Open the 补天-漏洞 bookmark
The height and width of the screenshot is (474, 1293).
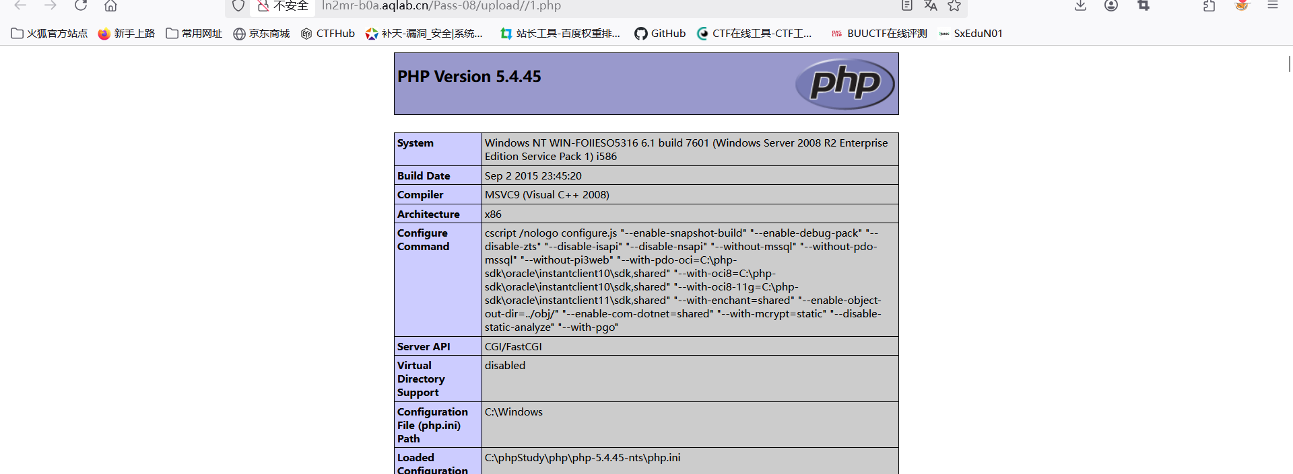point(424,34)
